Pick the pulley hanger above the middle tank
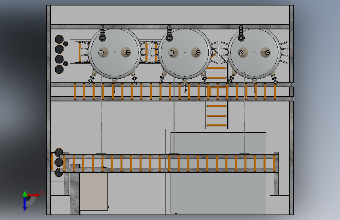This screenshot has height=220, width=340. coord(169,33)
